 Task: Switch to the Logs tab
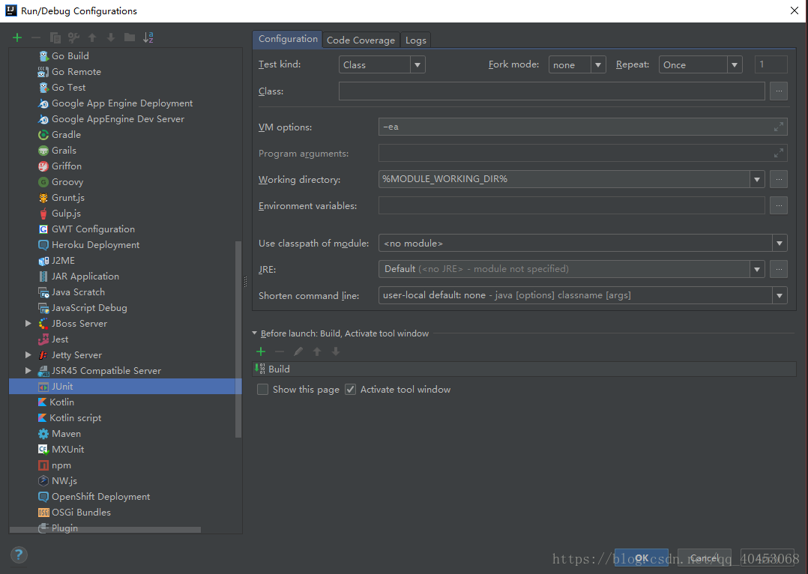416,40
